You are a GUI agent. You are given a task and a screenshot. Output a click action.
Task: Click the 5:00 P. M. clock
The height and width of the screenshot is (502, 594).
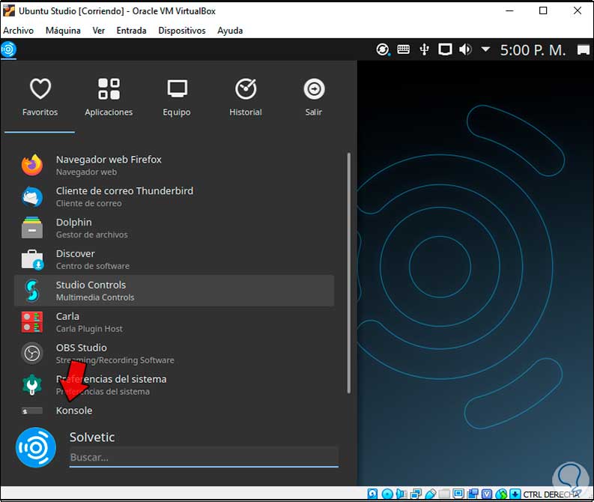[533, 50]
